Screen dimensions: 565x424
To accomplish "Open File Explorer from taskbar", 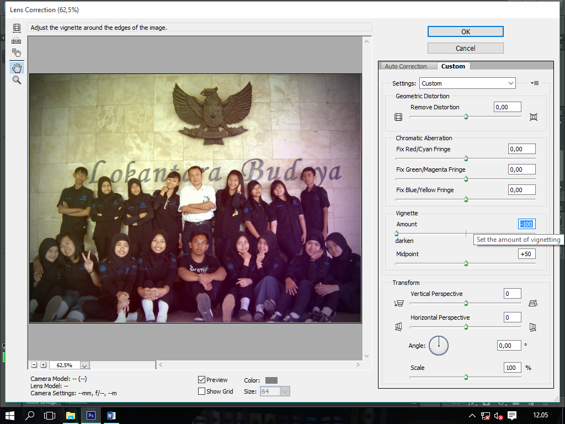I will 71,415.
